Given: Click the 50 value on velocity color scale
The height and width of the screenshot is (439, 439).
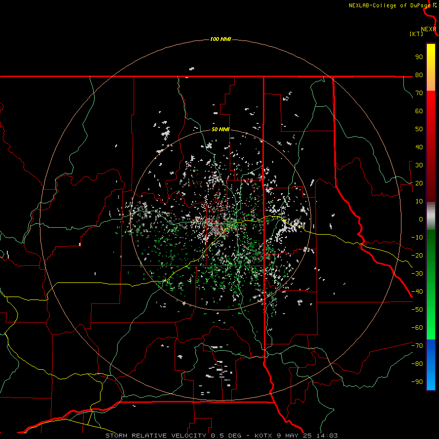Looking at the screenshot, I should pos(419,129).
